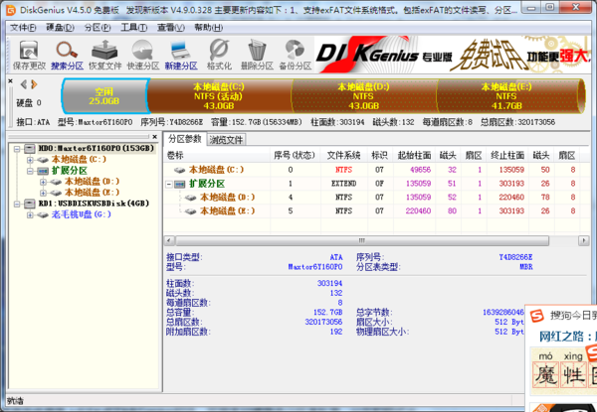Click the Save Changes (保存更改) toolbar icon
Viewport: 597px width, 412px height.
point(29,56)
